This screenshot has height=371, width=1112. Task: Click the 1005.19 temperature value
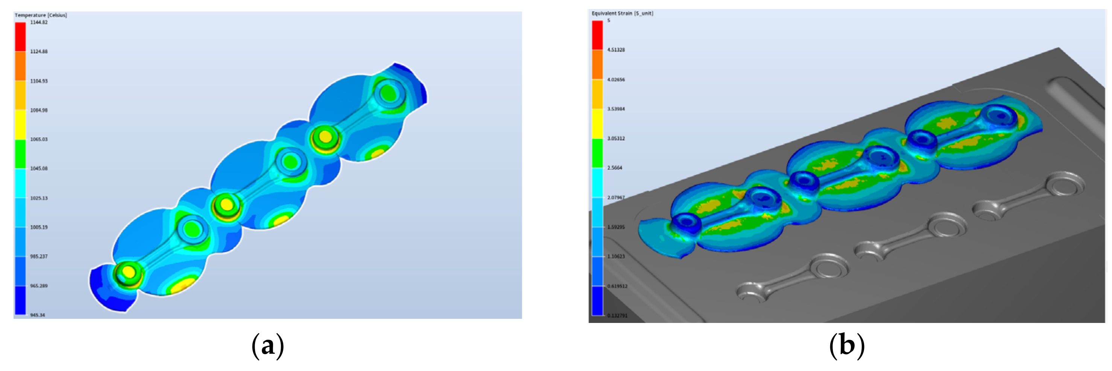[x=39, y=227]
